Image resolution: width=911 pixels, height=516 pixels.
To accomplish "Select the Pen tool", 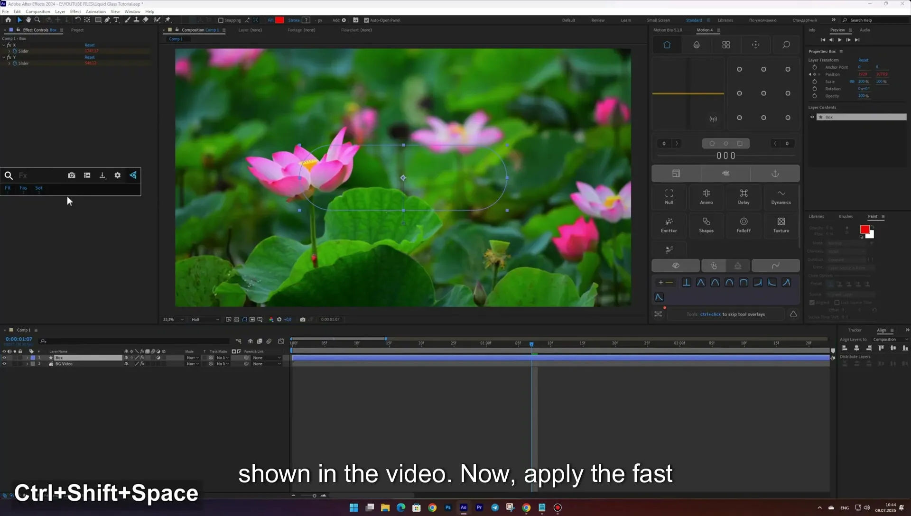I will pos(107,20).
